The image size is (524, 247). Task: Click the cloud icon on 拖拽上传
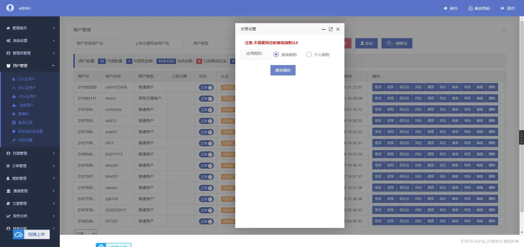pos(19,234)
